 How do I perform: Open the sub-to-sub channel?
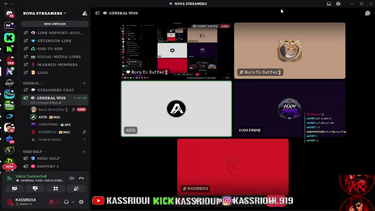coord(55,49)
